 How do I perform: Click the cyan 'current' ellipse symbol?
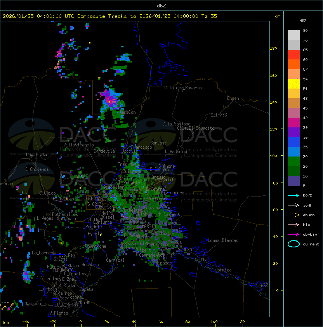point(293,244)
